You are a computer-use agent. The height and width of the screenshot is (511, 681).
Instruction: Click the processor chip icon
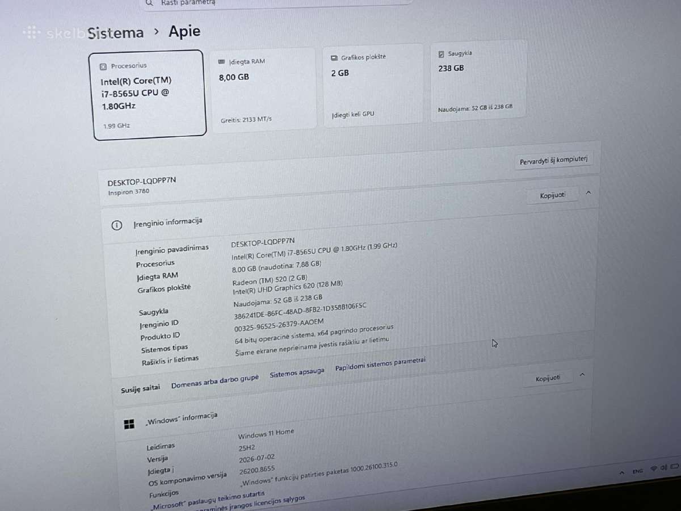(103, 66)
